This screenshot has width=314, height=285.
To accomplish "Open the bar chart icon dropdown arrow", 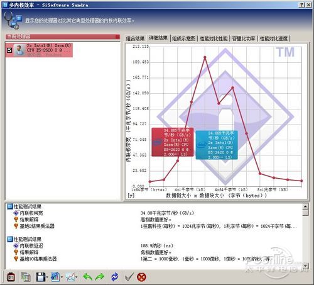I will 62,277.
